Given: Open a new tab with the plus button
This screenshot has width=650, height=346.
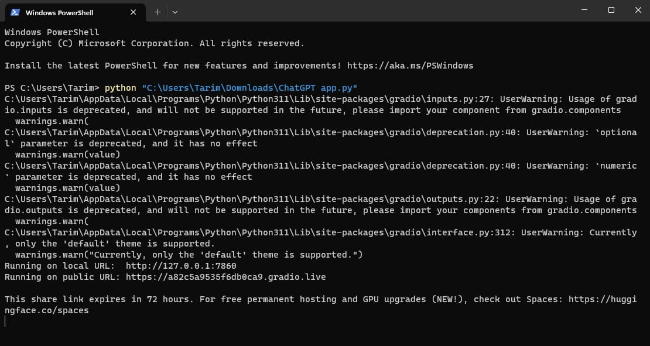Looking at the screenshot, I should tap(158, 12).
